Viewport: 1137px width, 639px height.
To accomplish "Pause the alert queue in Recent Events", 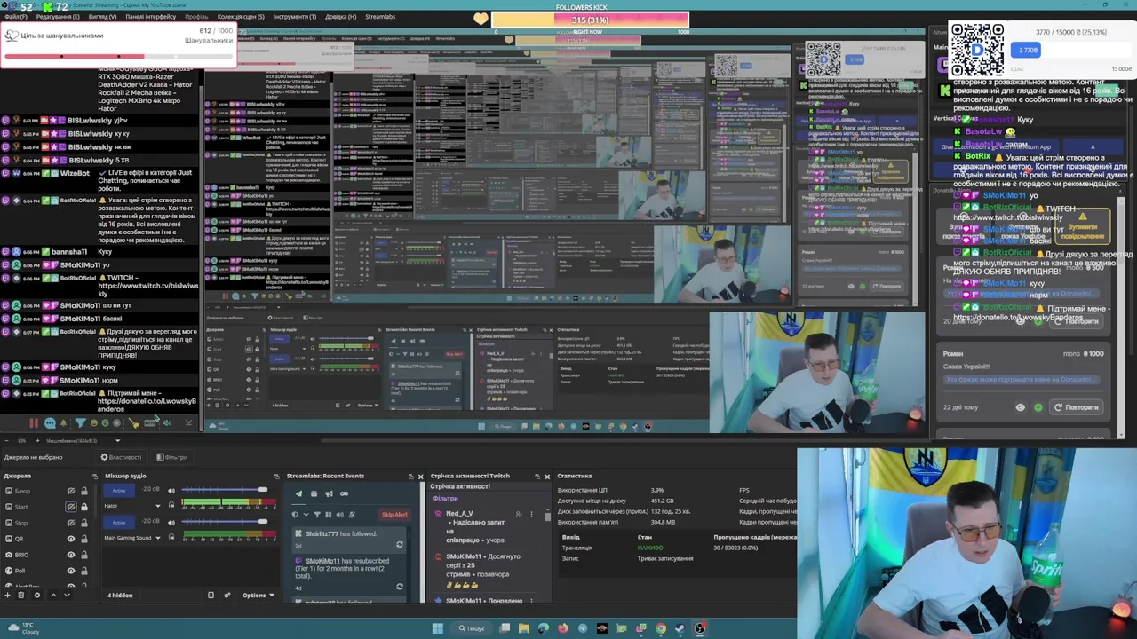I will point(329,515).
